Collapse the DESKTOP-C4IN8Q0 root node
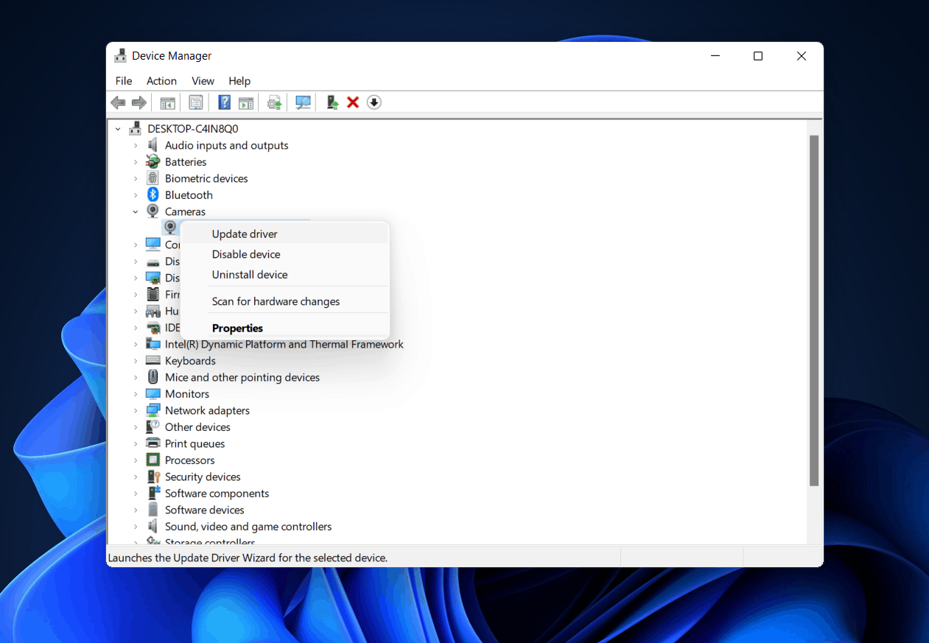This screenshot has height=643, width=929. pos(118,129)
